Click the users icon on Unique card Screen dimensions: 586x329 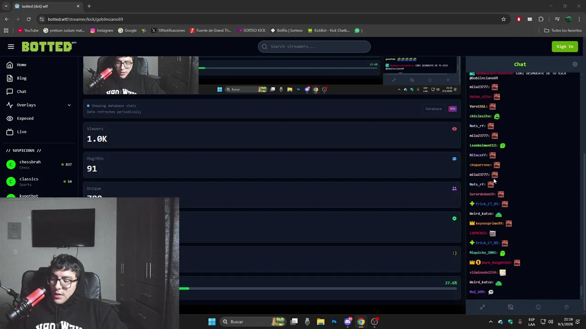pyautogui.click(x=454, y=189)
